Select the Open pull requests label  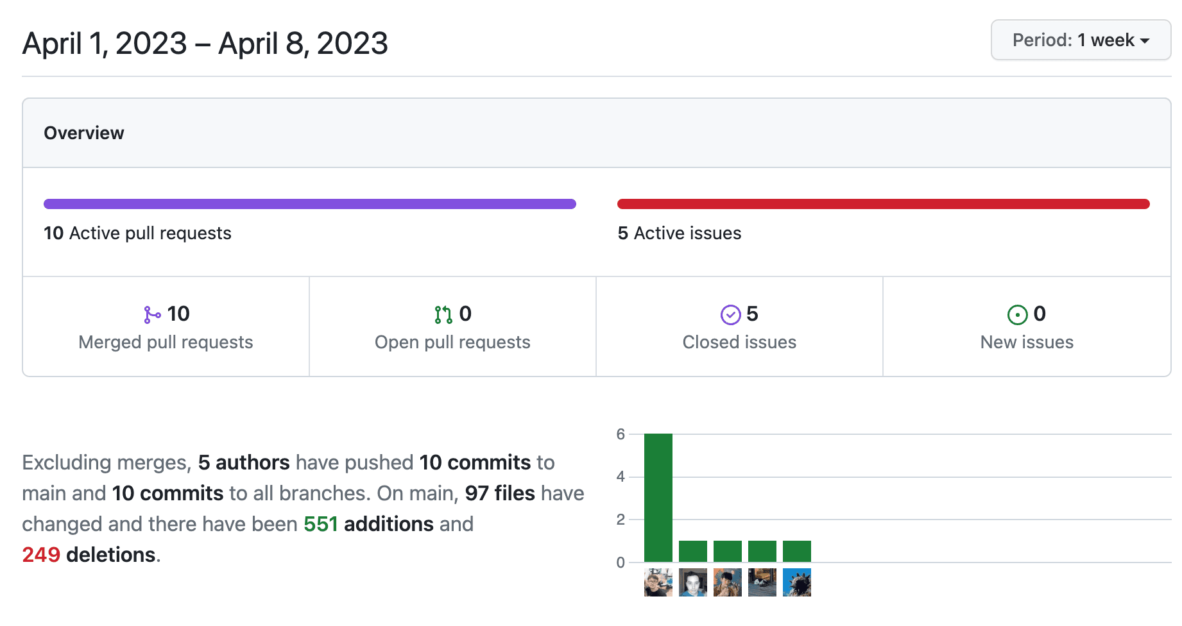(x=452, y=343)
